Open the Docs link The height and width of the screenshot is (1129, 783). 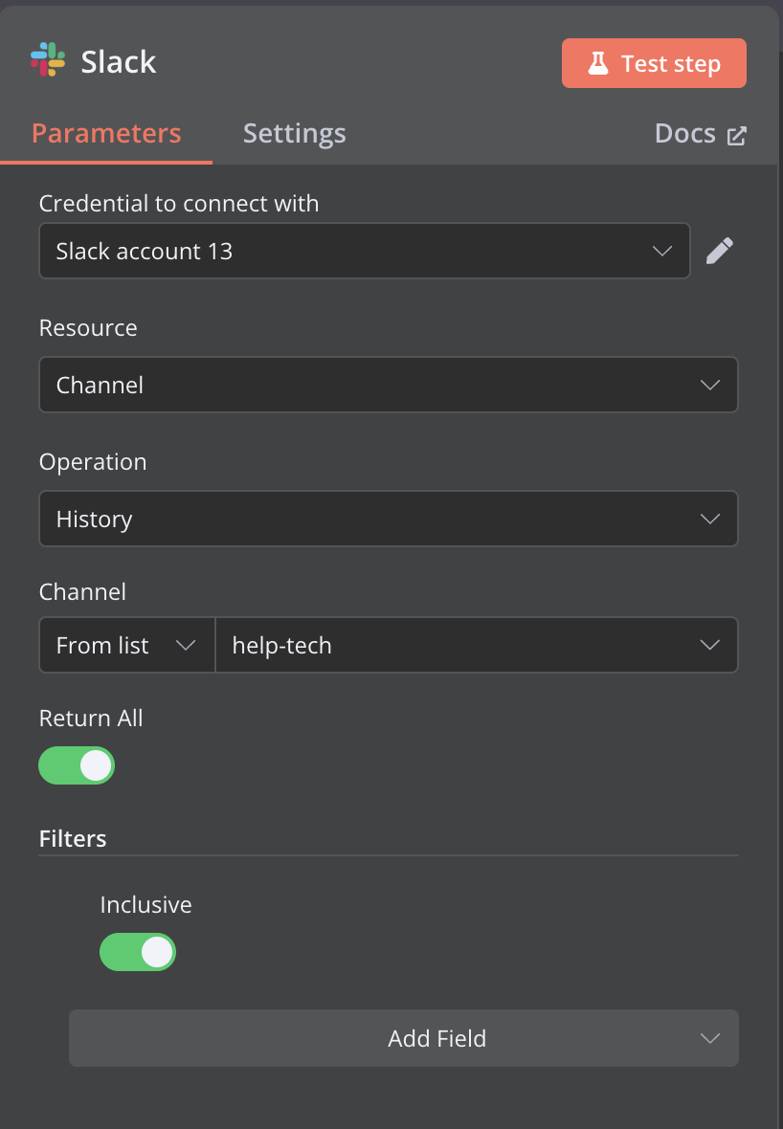tap(685, 133)
